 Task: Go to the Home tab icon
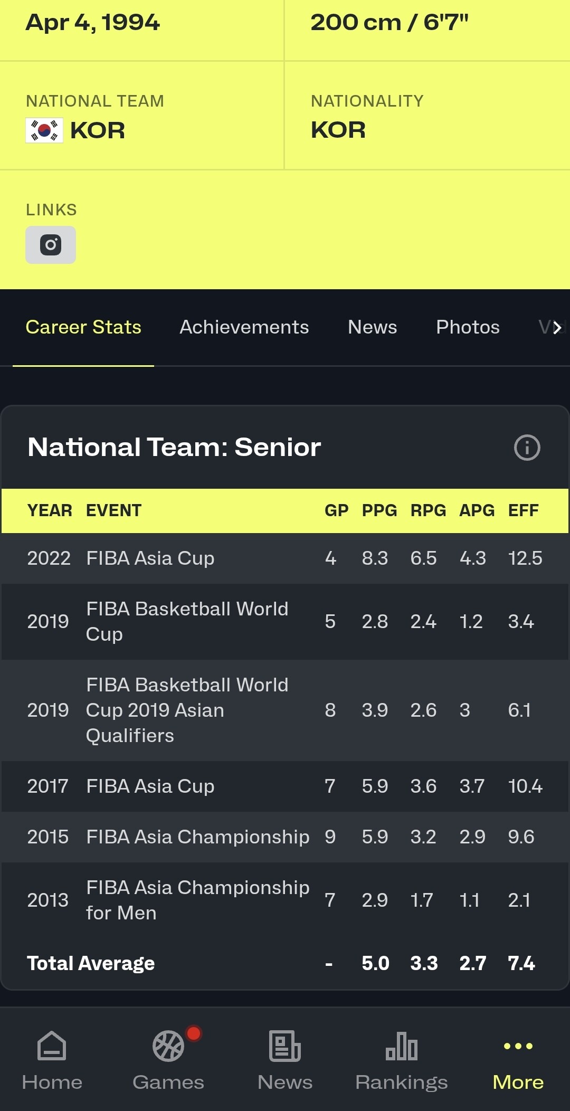click(52, 1046)
